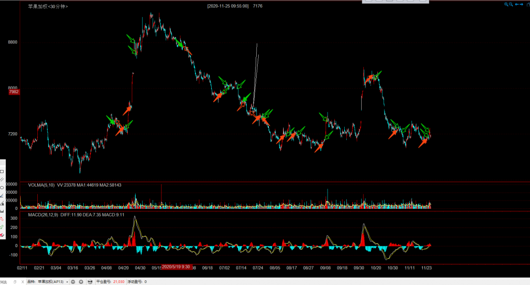The height and width of the screenshot is (285, 530).
Task: Zoom in on the chart using magnifier plus
Action: (x=507, y=4)
